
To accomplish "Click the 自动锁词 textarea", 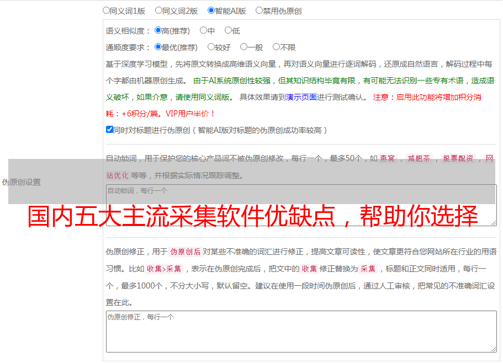I will (301, 205).
